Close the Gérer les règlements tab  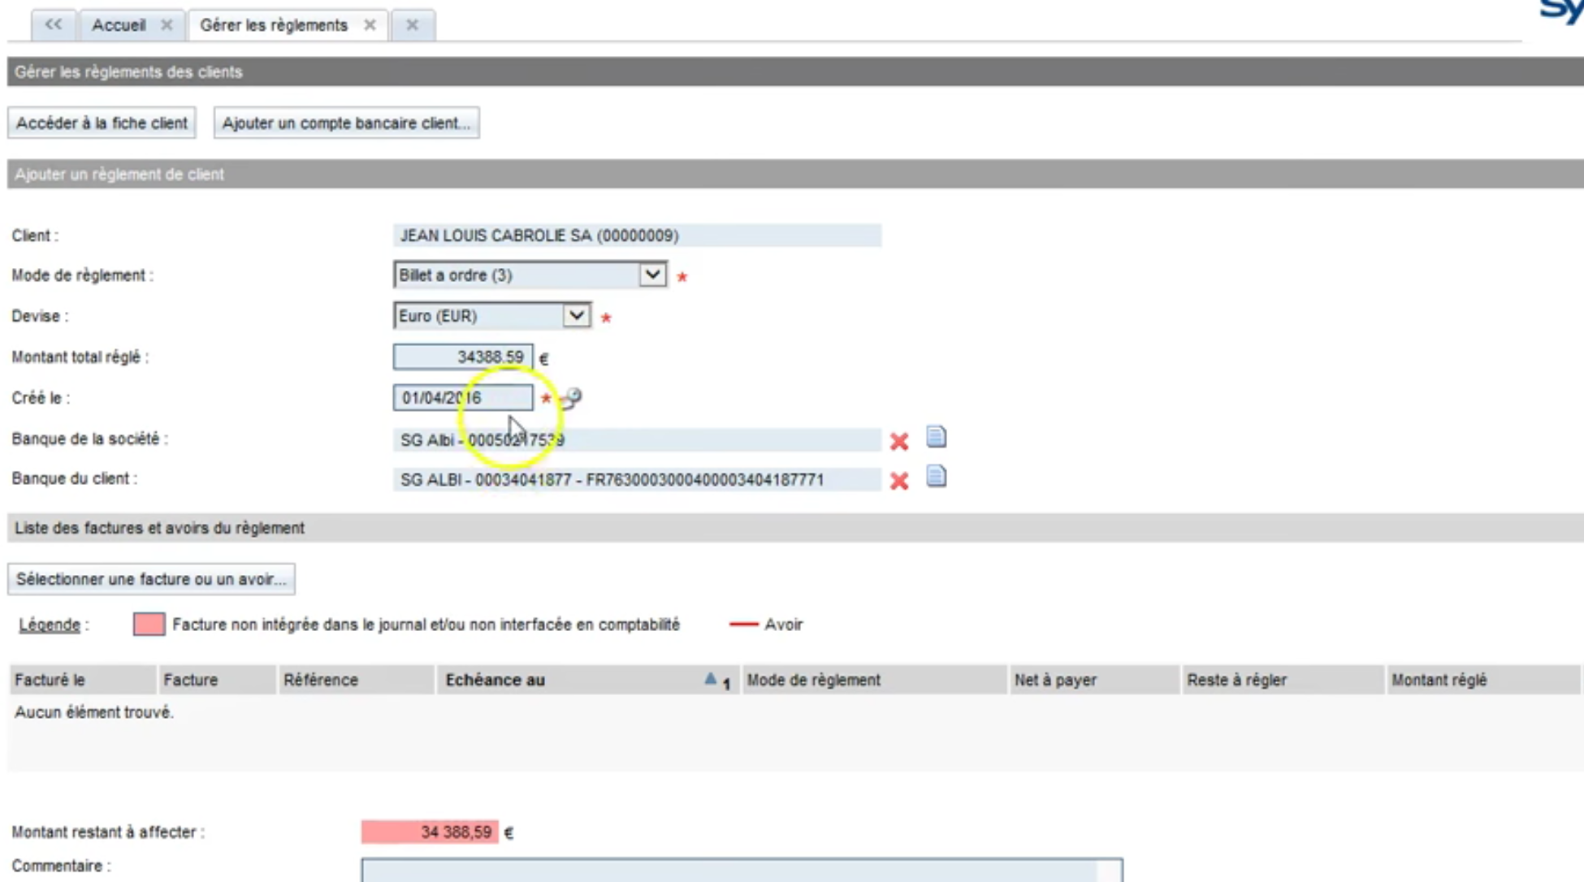tap(370, 25)
